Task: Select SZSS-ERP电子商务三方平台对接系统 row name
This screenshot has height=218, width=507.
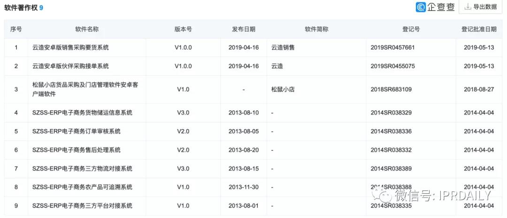Action: pyautogui.click(x=83, y=206)
